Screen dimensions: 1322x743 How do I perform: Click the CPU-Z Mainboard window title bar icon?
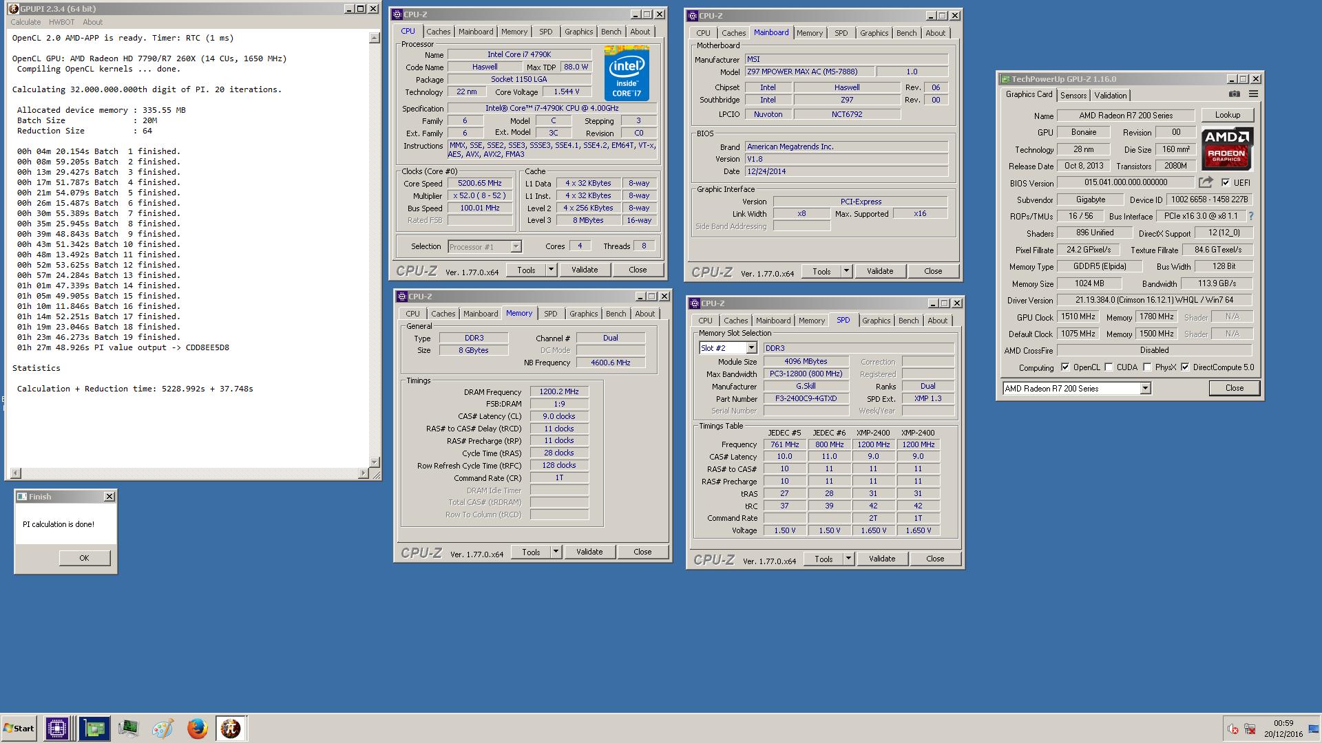pos(693,16)
